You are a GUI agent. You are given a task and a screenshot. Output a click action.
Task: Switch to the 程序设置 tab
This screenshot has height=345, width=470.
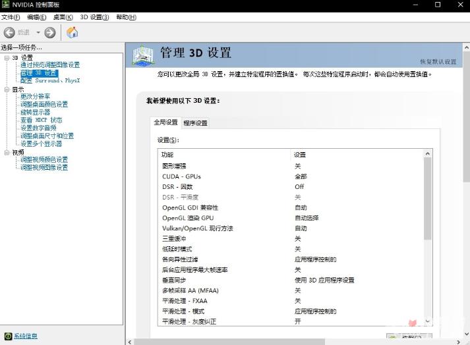pos(195,123)
